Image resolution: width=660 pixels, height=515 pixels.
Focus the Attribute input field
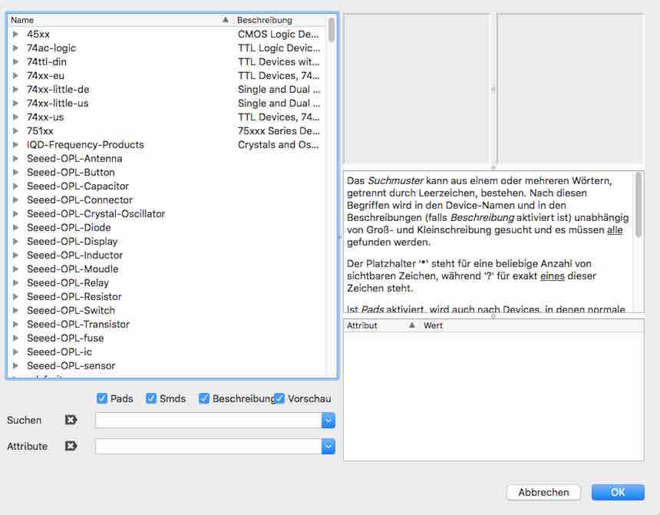208,447
